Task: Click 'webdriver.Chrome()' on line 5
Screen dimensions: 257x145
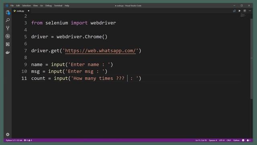Action: tap(82, 37)
